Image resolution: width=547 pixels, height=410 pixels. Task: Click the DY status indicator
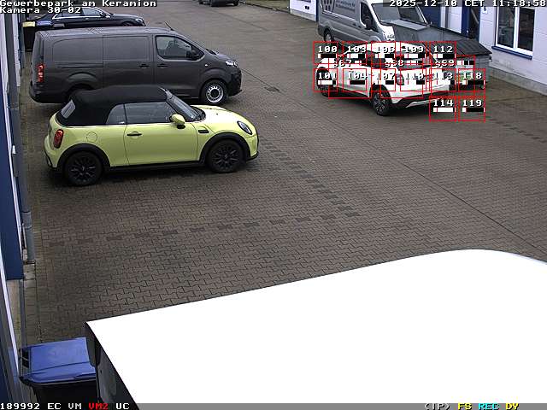click(512, 406)
